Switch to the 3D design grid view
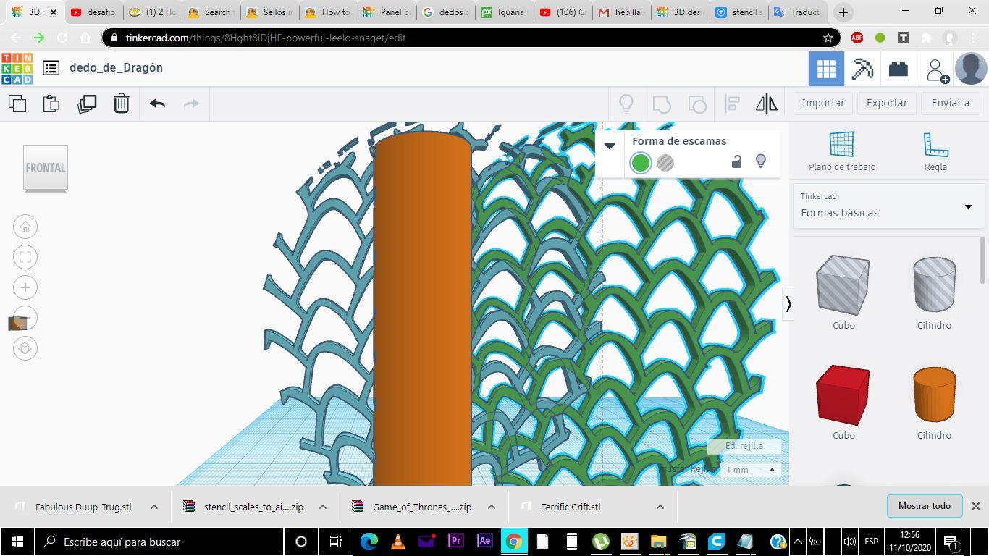The height and width of the screenshot is (556, 989). tap(826, 69)
